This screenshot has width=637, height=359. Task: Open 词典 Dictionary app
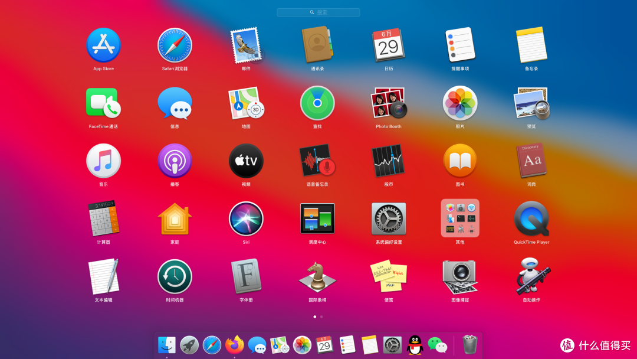click(531, 161)
